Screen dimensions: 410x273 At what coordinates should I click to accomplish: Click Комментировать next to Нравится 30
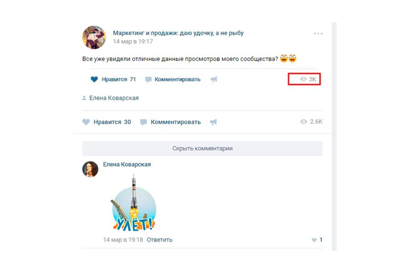point(176,122)
